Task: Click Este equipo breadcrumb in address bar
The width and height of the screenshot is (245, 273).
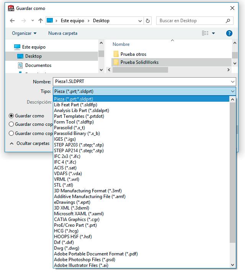Action: click(72, 21)
